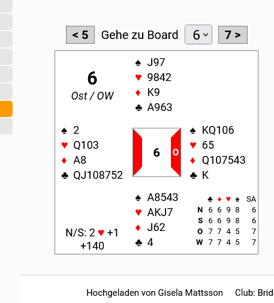The image size is (274, 303).
Task: Click the club column header in the trick table
Action: pyautogui.click(x=210, y=199)
